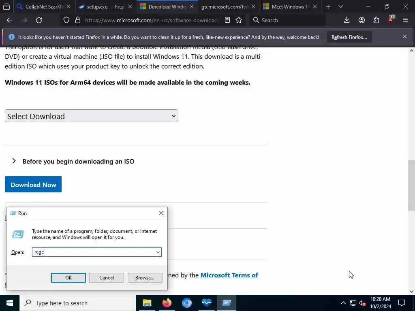Confirm Run dialog with OK
Image resolution: width=415 pixels, height=311 pixels.
coord(68,278)
